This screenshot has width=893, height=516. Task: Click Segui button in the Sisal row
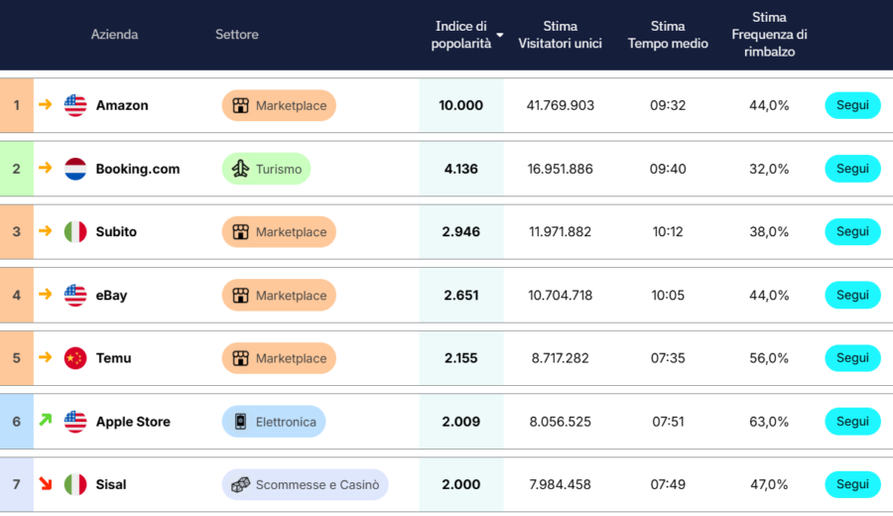pos(852,484)
